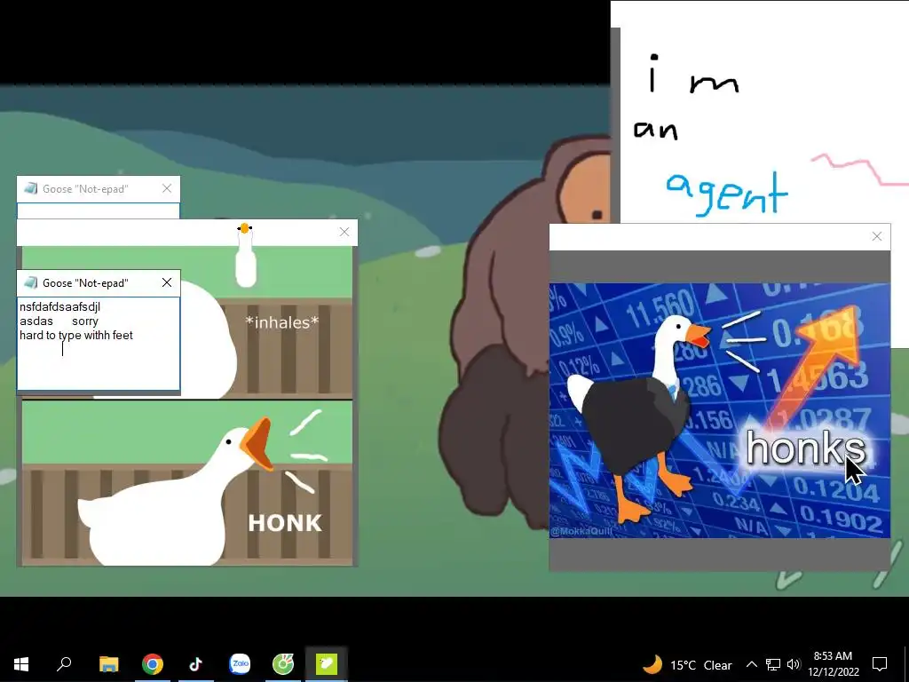909x682 pixels.
Task: Open Zalo taskbar icon
Action: (x=240, y=664)
